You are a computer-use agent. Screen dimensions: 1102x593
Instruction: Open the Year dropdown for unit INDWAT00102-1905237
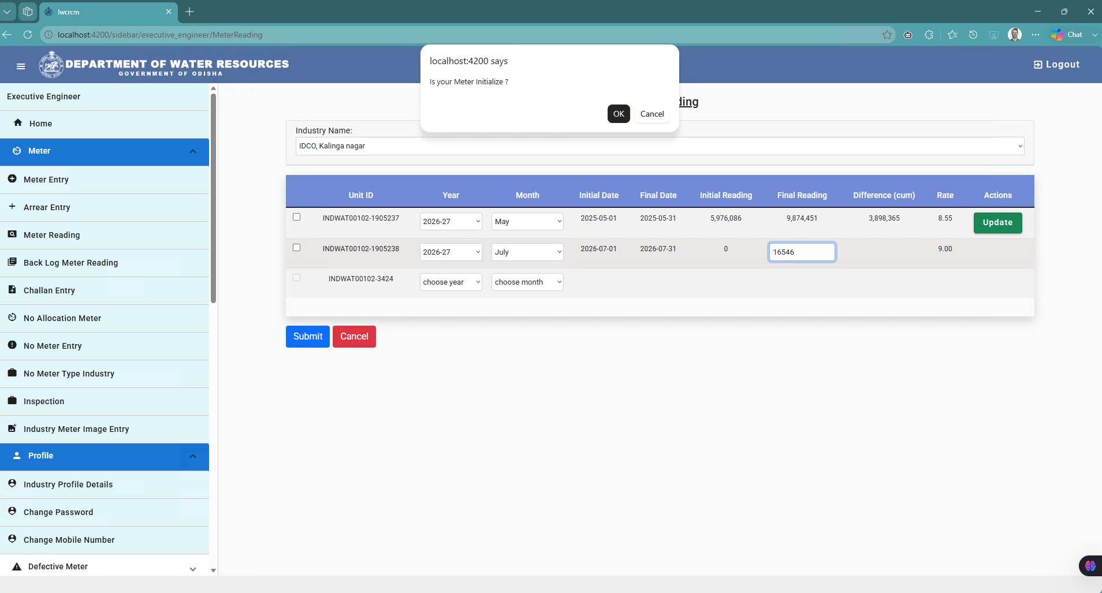[451, 222]
